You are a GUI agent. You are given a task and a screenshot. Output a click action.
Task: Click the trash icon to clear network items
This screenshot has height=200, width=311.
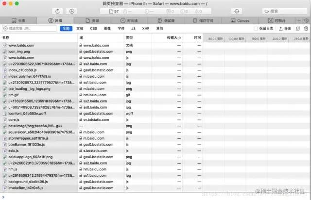pos(306,29)
